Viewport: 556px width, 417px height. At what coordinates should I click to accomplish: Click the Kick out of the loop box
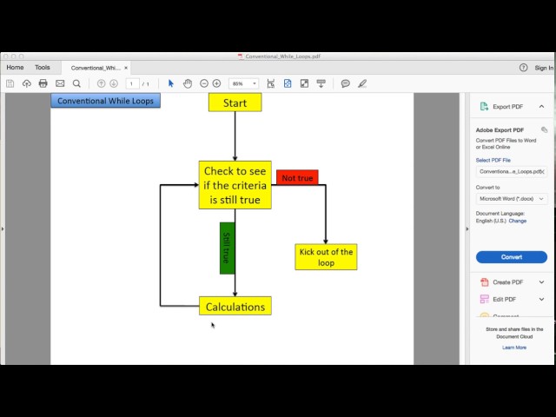(x=326, y=257)
